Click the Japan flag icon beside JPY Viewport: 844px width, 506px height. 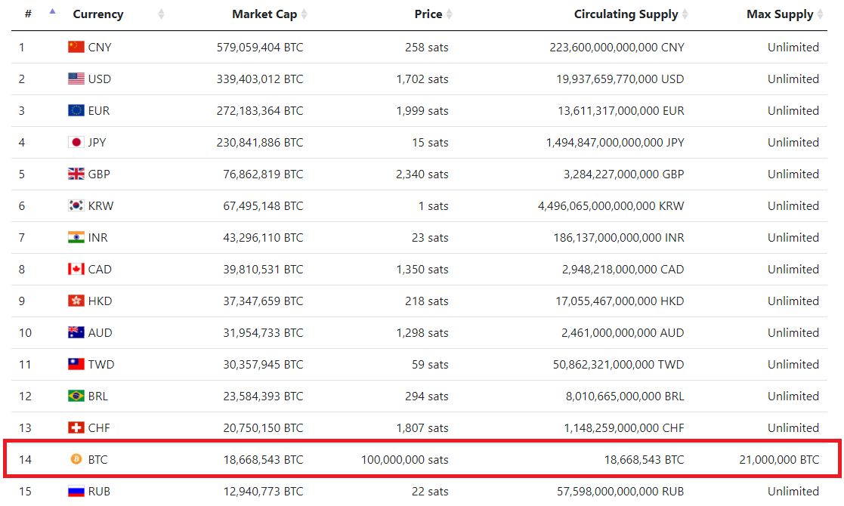pyautogui.click(x=76, y=143)
